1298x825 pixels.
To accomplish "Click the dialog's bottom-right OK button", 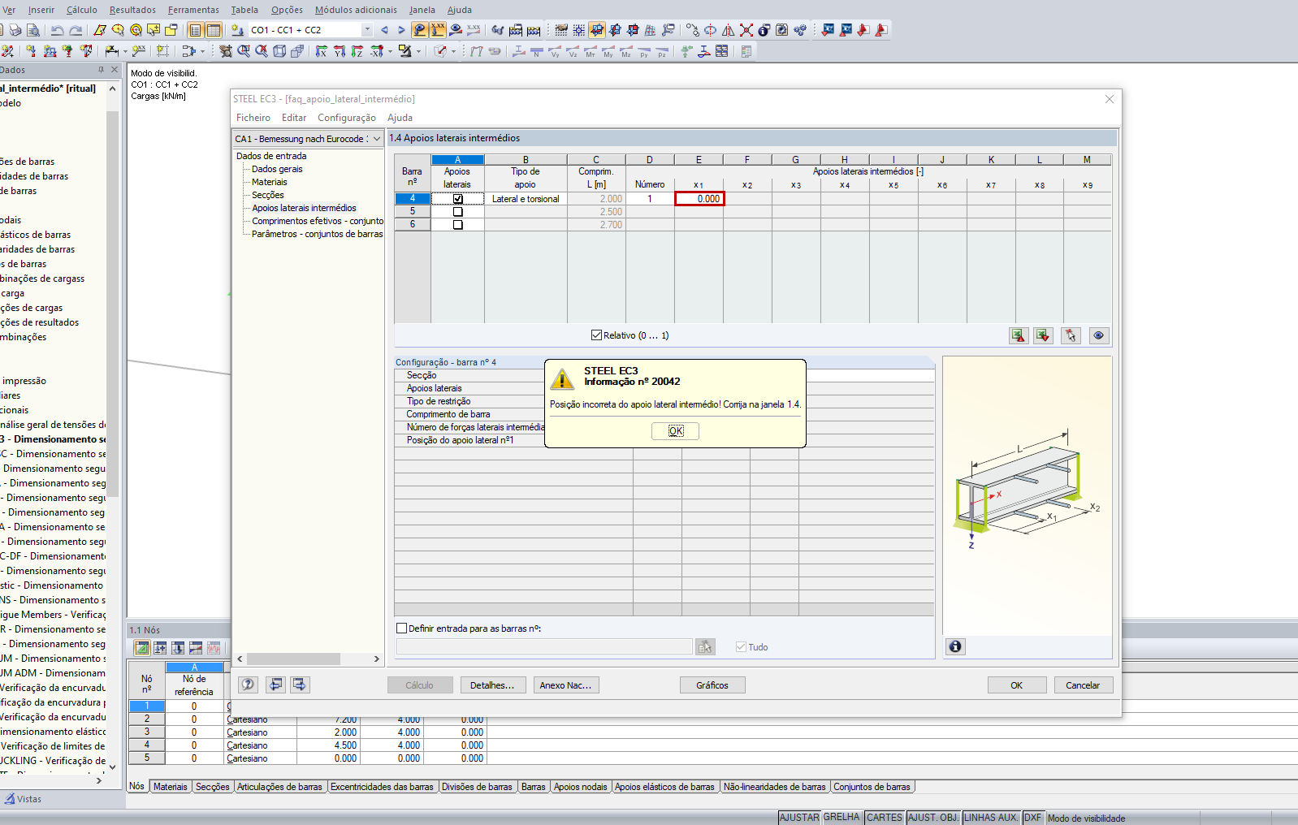I will coord(1017,685).
